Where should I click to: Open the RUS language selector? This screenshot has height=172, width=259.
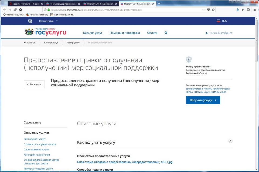pos(222,21)
